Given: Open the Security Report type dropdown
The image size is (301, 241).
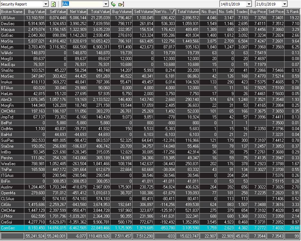Looking at the screenshot, I should tap(46, 4).
